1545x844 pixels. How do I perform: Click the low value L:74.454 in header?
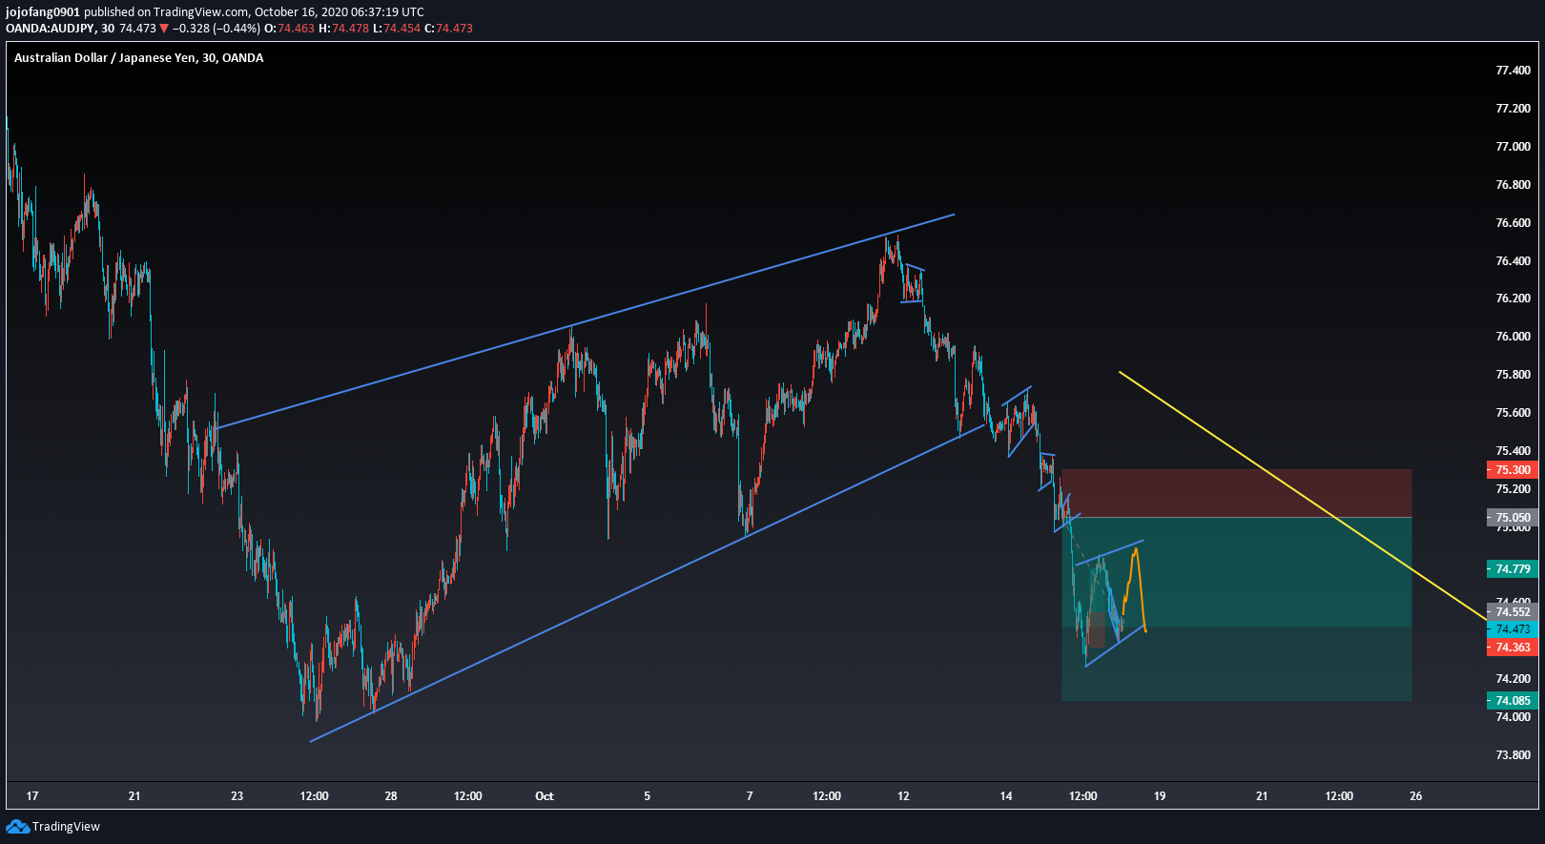[396, 29]
